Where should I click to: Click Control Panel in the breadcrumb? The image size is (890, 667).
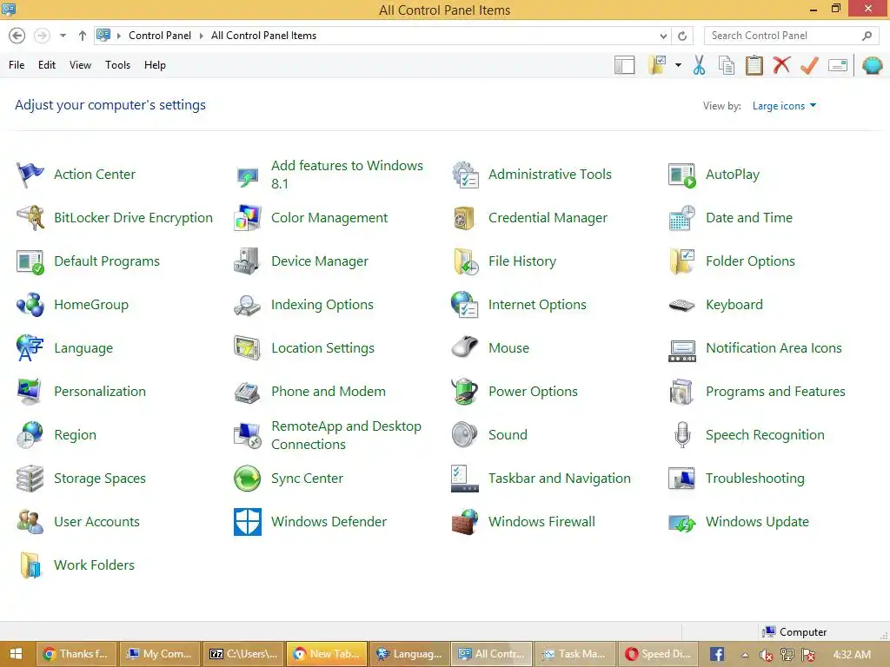click(160, 36)
